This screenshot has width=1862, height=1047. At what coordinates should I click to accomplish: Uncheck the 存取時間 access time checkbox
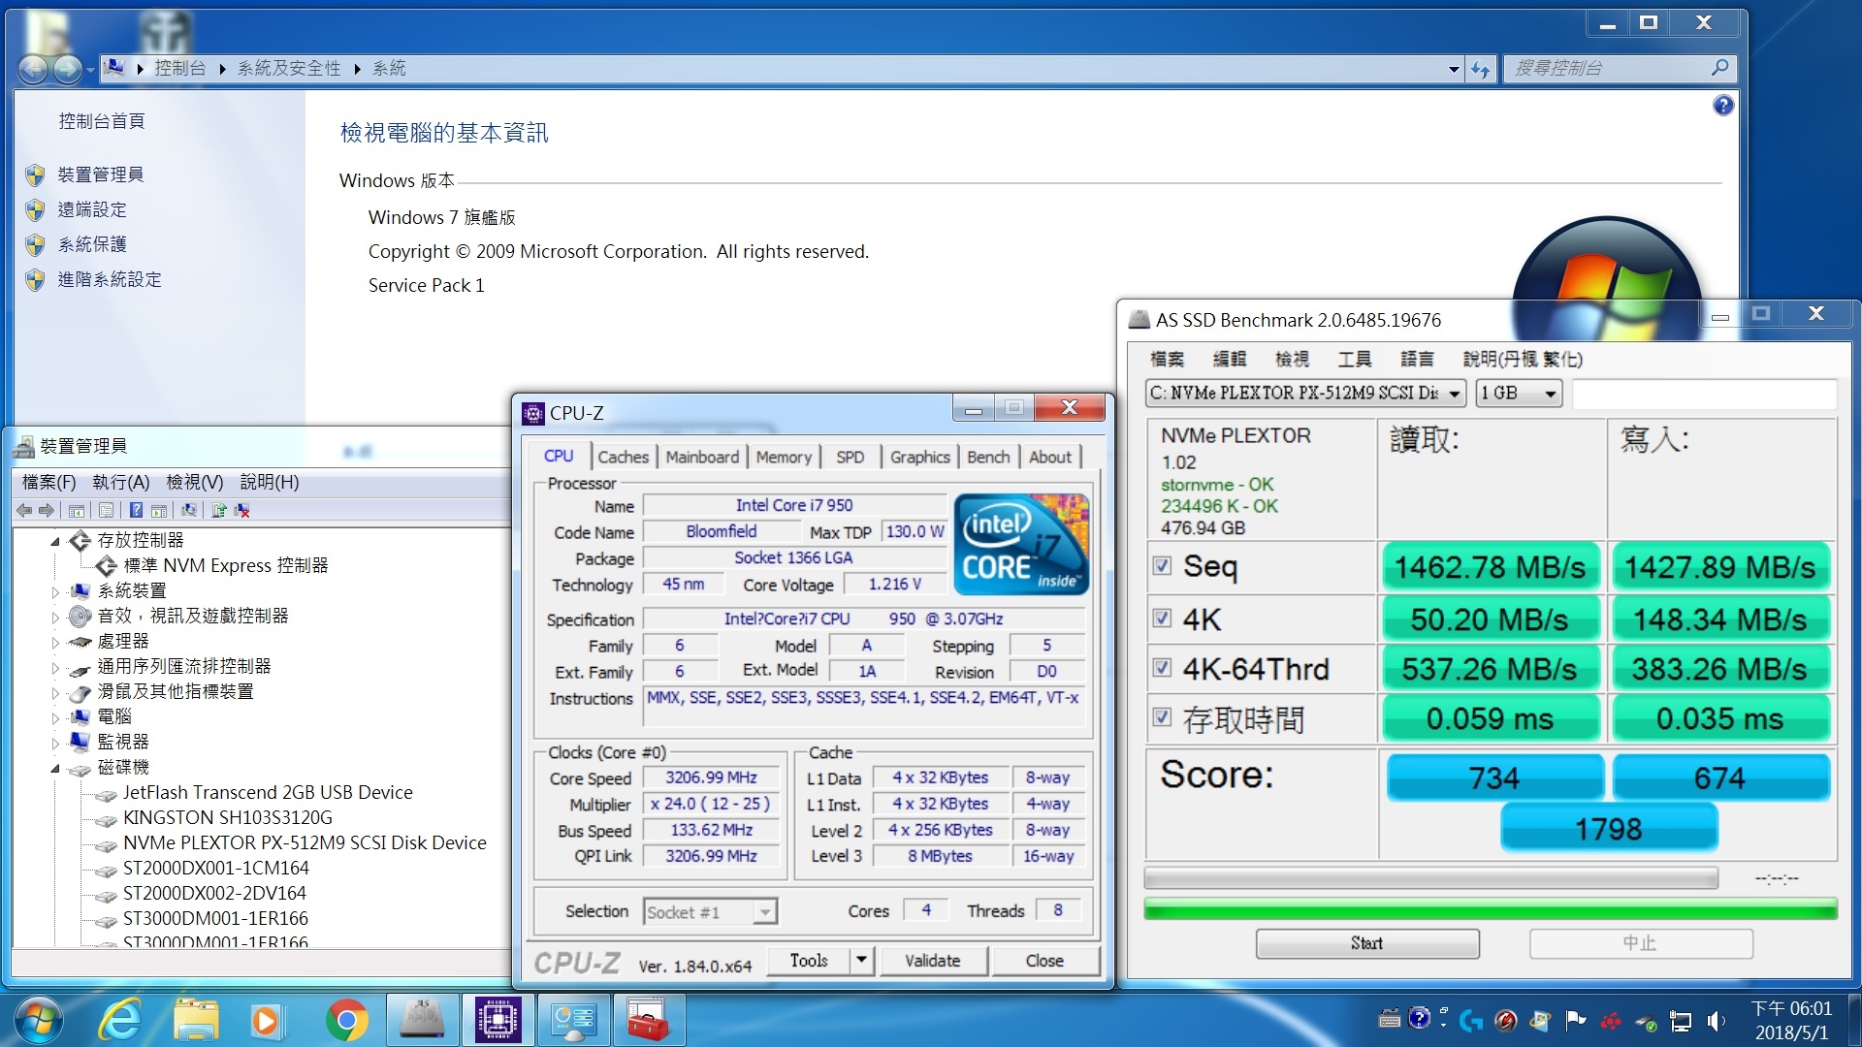pos(1162,717)
